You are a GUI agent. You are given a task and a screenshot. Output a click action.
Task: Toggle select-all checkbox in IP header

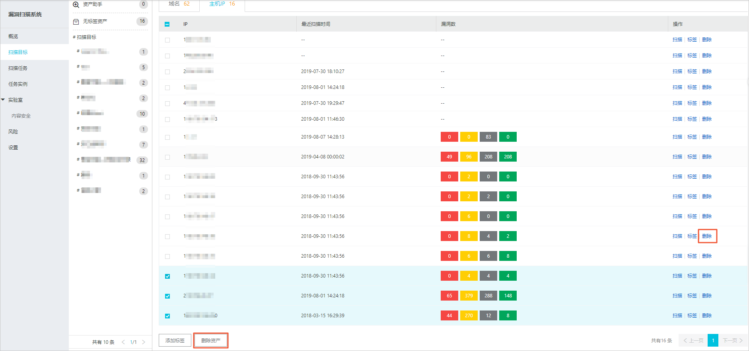(167, 24)
